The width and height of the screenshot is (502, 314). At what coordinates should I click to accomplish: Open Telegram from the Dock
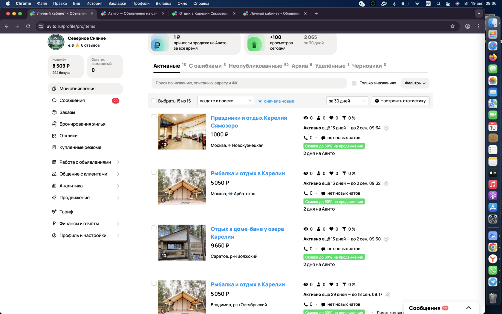tap(493, 282)
